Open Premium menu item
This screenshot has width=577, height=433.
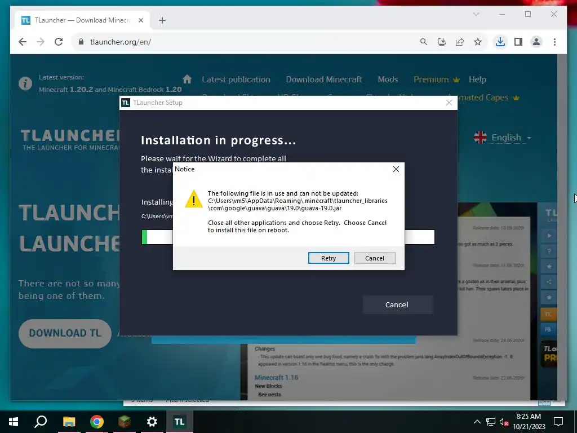pyautogui.click(x=437, y=79)
